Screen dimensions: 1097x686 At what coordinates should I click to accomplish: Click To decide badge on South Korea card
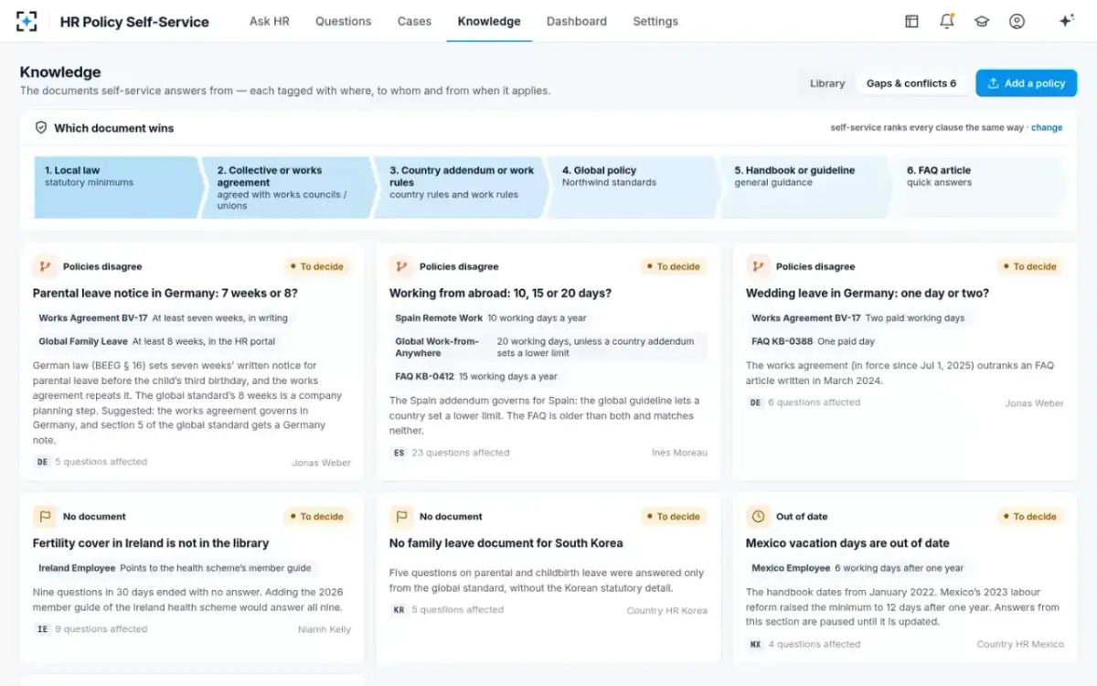[674, 516]
